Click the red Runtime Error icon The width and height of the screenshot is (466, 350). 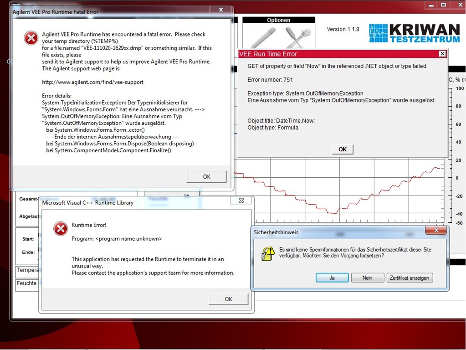click(61, 229)
